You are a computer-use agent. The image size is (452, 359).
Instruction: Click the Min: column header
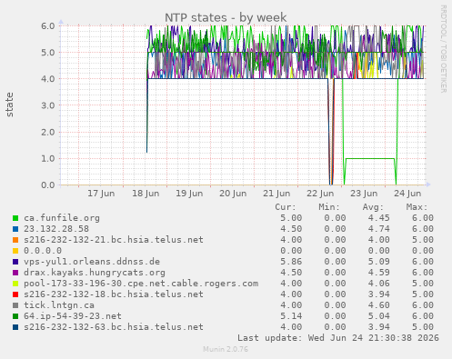329,207
